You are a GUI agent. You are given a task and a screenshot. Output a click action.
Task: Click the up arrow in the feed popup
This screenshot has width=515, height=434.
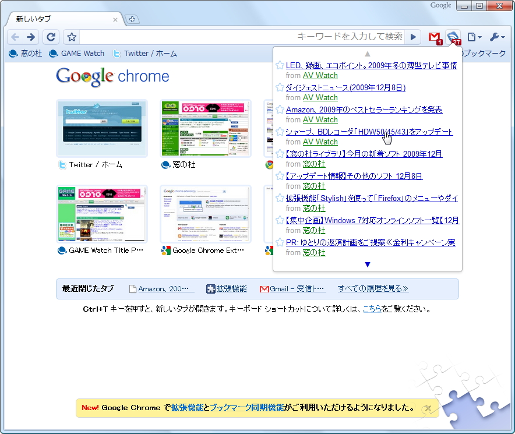[x=367, y=53]
